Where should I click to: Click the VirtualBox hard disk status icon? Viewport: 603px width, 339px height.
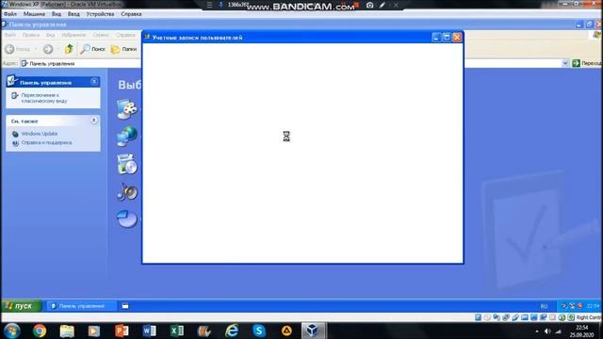click(x=478, y=317)
